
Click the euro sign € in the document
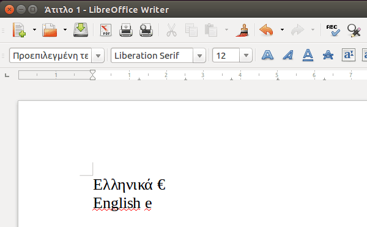point(161,184)
